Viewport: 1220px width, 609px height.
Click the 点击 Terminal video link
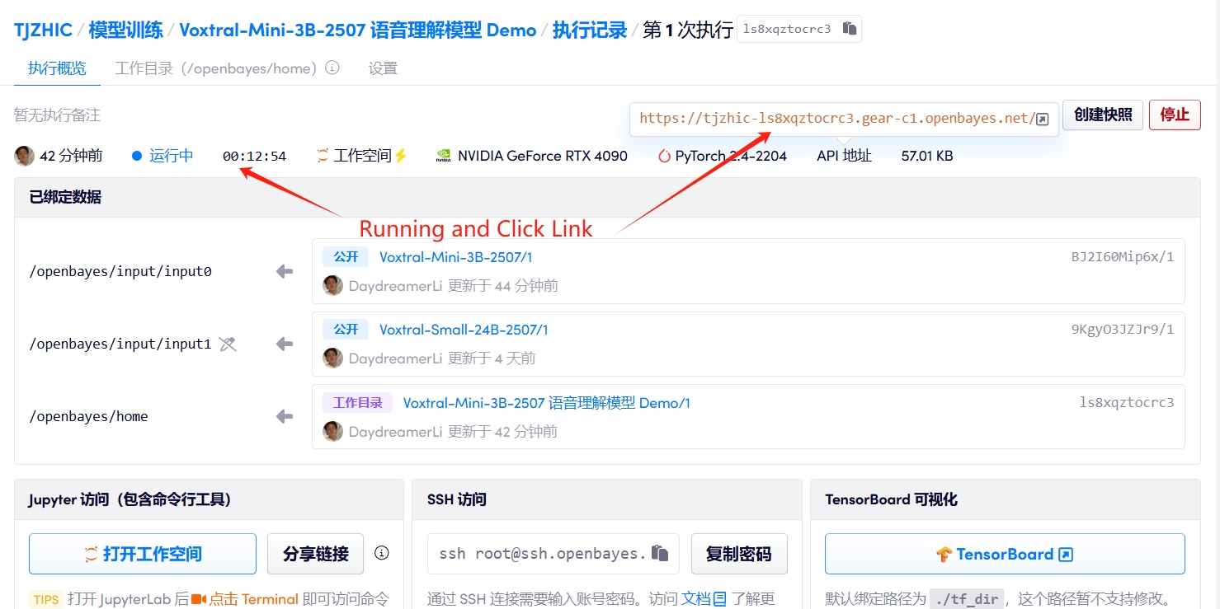point(245,599)
